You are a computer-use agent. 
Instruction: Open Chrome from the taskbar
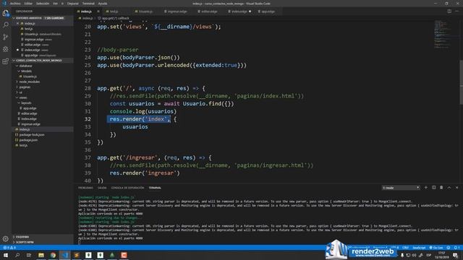pos(53,255)
